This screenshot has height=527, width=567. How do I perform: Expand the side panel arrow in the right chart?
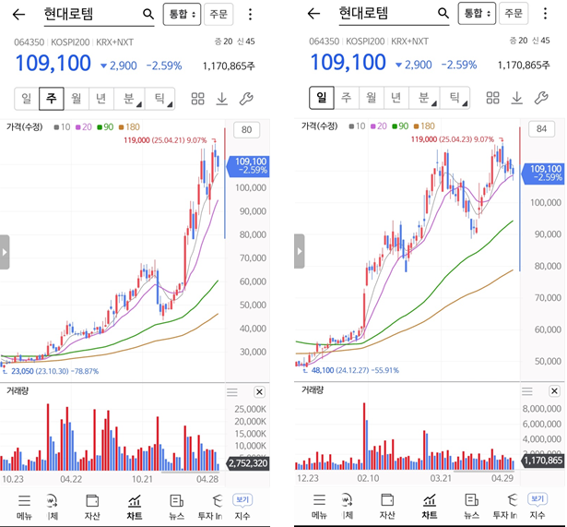point(300,251)
